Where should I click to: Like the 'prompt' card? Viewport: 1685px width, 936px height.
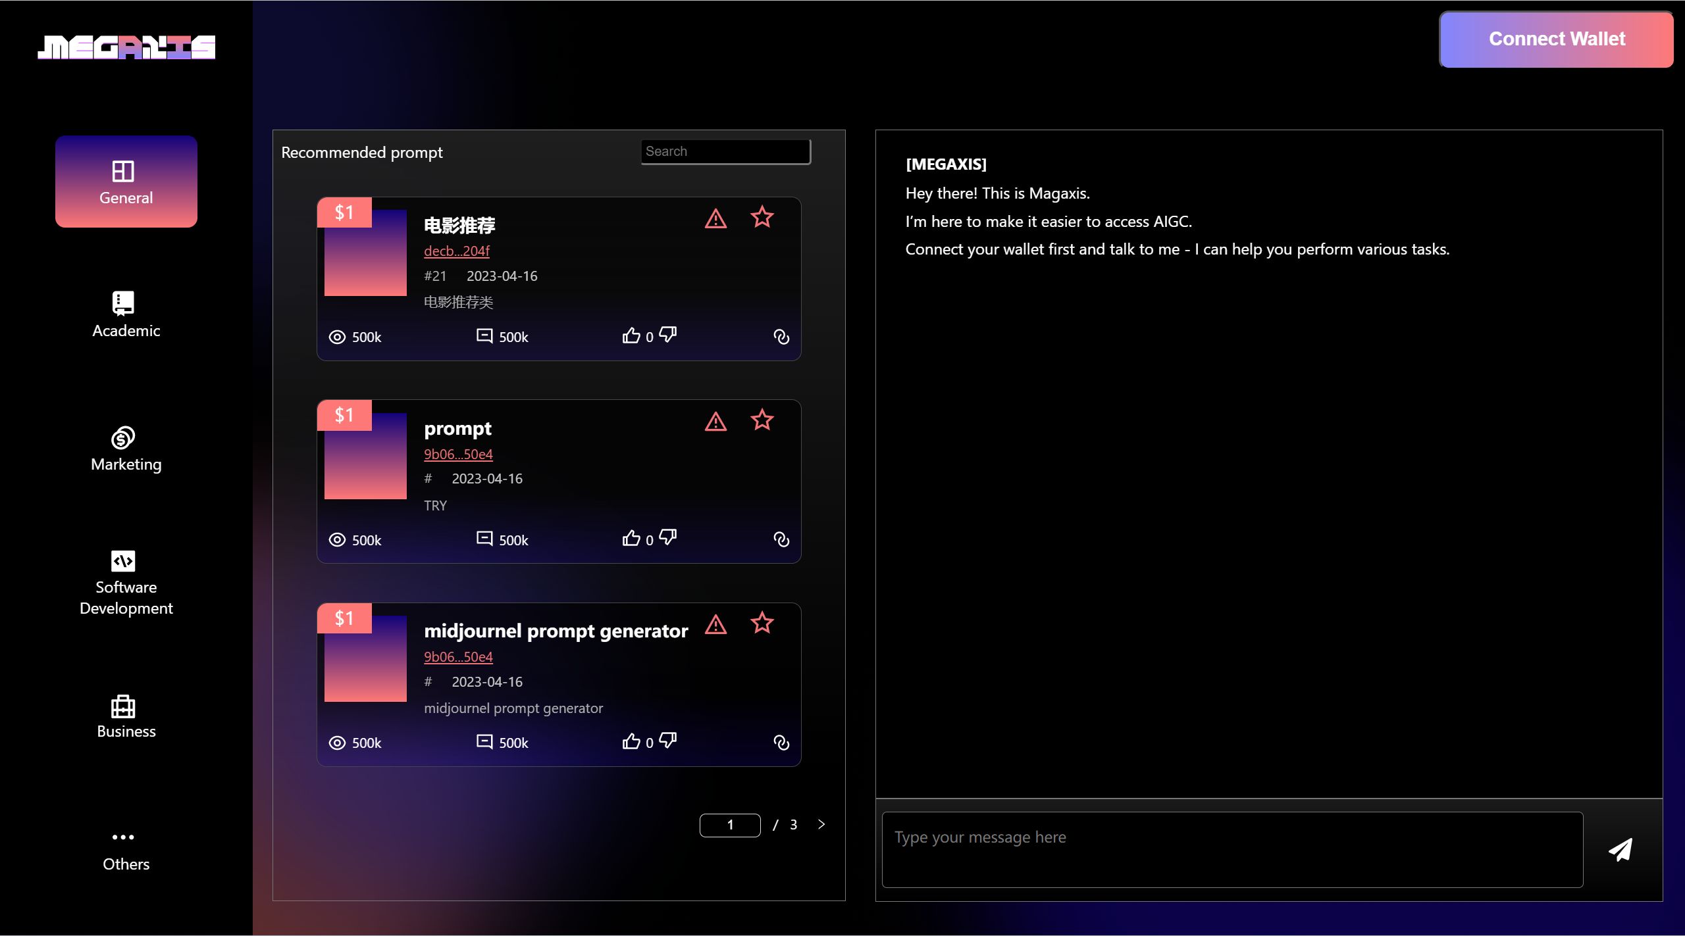tap(631, 539)
